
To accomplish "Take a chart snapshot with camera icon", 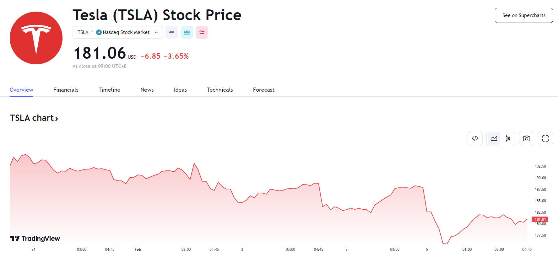I will pyautogui.click(x=527, y=138).
